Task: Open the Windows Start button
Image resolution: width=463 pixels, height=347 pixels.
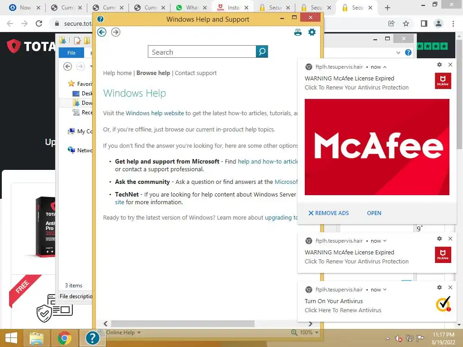Action: pyautogui.click(x=11, y=338)
